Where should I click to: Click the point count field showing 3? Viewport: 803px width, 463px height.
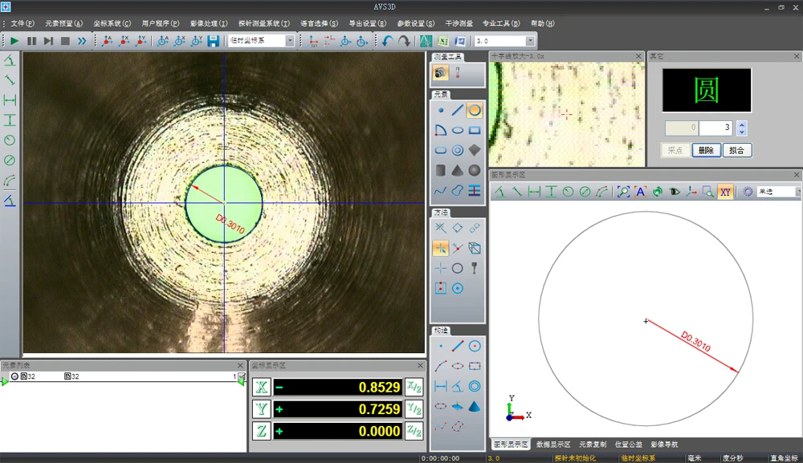click(x=715, y=128)
